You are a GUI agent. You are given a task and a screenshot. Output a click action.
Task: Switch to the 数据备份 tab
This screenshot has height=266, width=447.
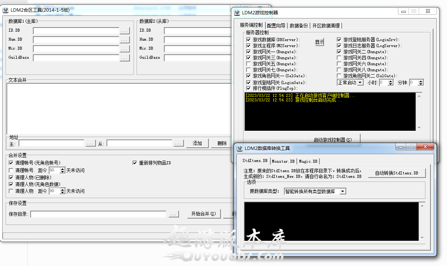tap(299, 26)
